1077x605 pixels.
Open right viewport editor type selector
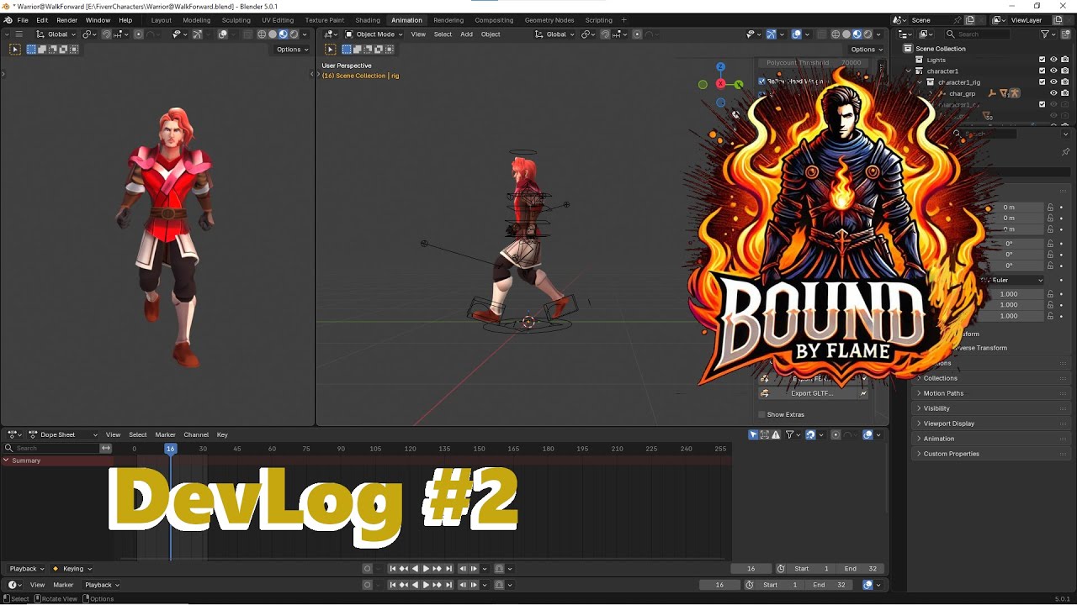[331, 34]
